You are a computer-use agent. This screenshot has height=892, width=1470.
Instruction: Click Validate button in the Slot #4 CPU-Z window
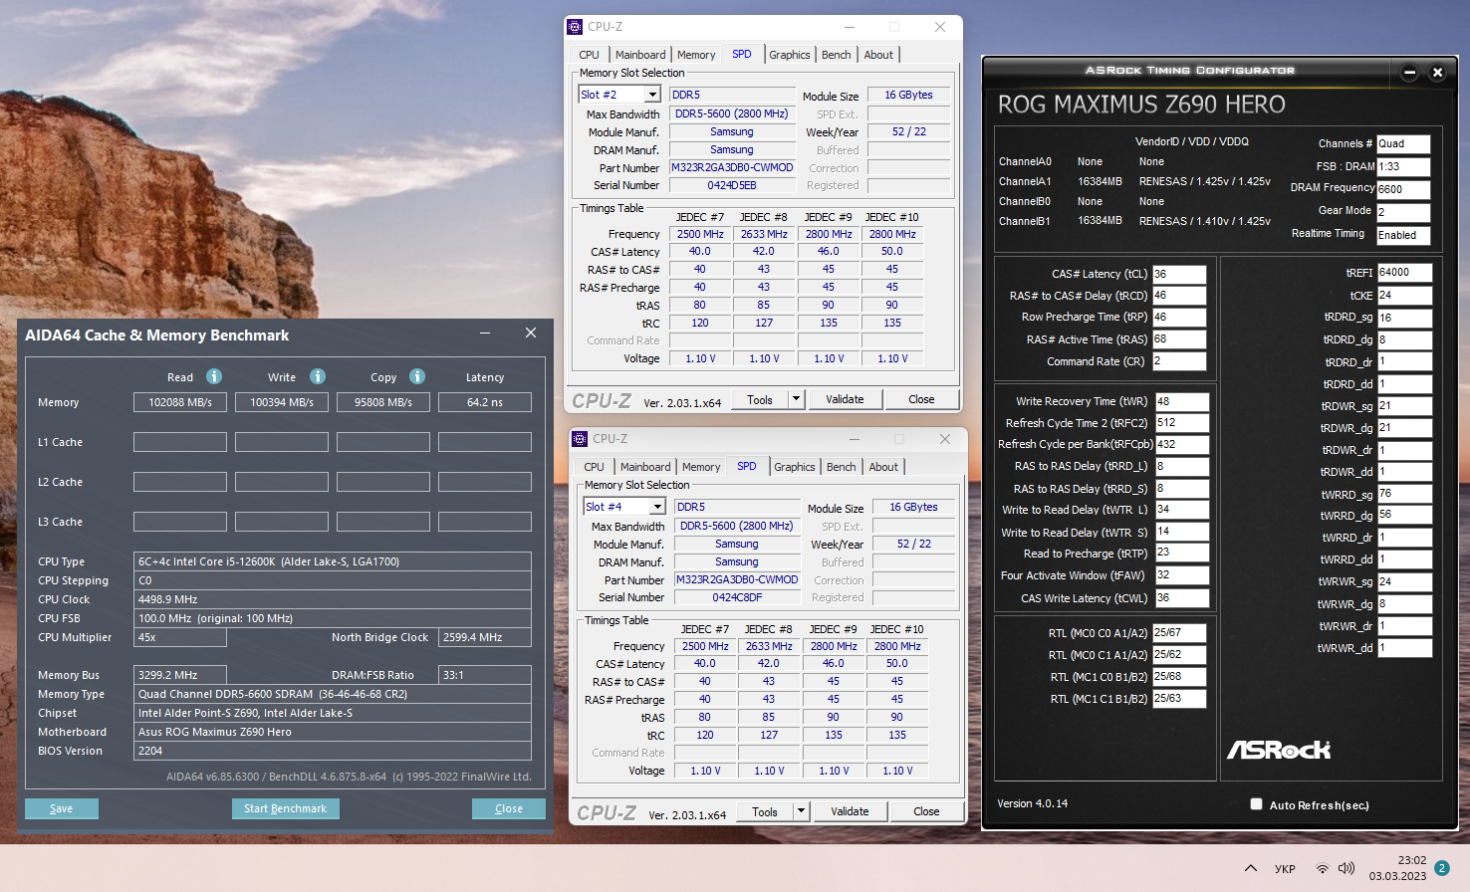[850, 811]
